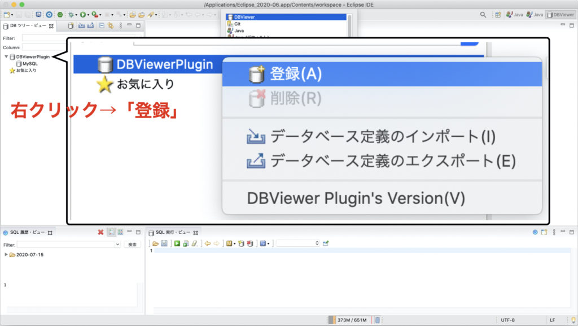Screen dimensions: 578x326
Task: Click the light bulb tip icon in status bar
Action: click(x=573, y=320)
